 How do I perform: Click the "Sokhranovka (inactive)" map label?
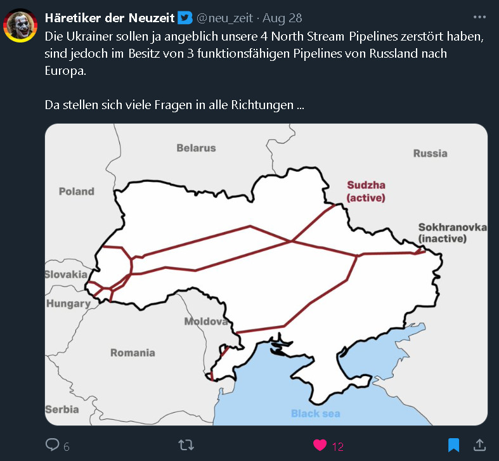(x=452, y=233)
